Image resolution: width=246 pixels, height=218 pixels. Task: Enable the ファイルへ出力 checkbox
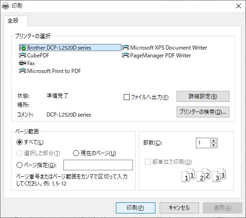[126, 97]
